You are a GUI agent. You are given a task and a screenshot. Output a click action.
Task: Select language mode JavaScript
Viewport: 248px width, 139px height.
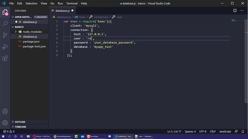[225, 131]
